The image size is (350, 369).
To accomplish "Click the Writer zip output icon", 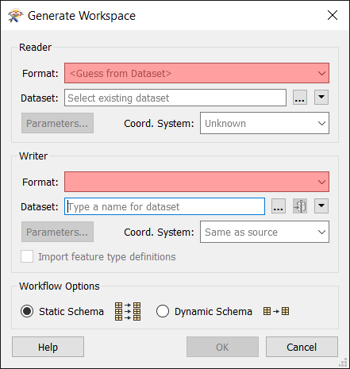I will [x=300, y=206].
